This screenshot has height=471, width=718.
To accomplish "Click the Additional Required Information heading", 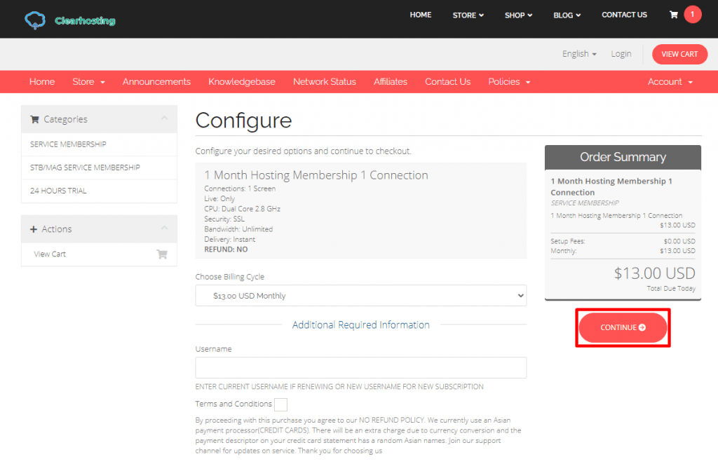I will pos(361,325).
